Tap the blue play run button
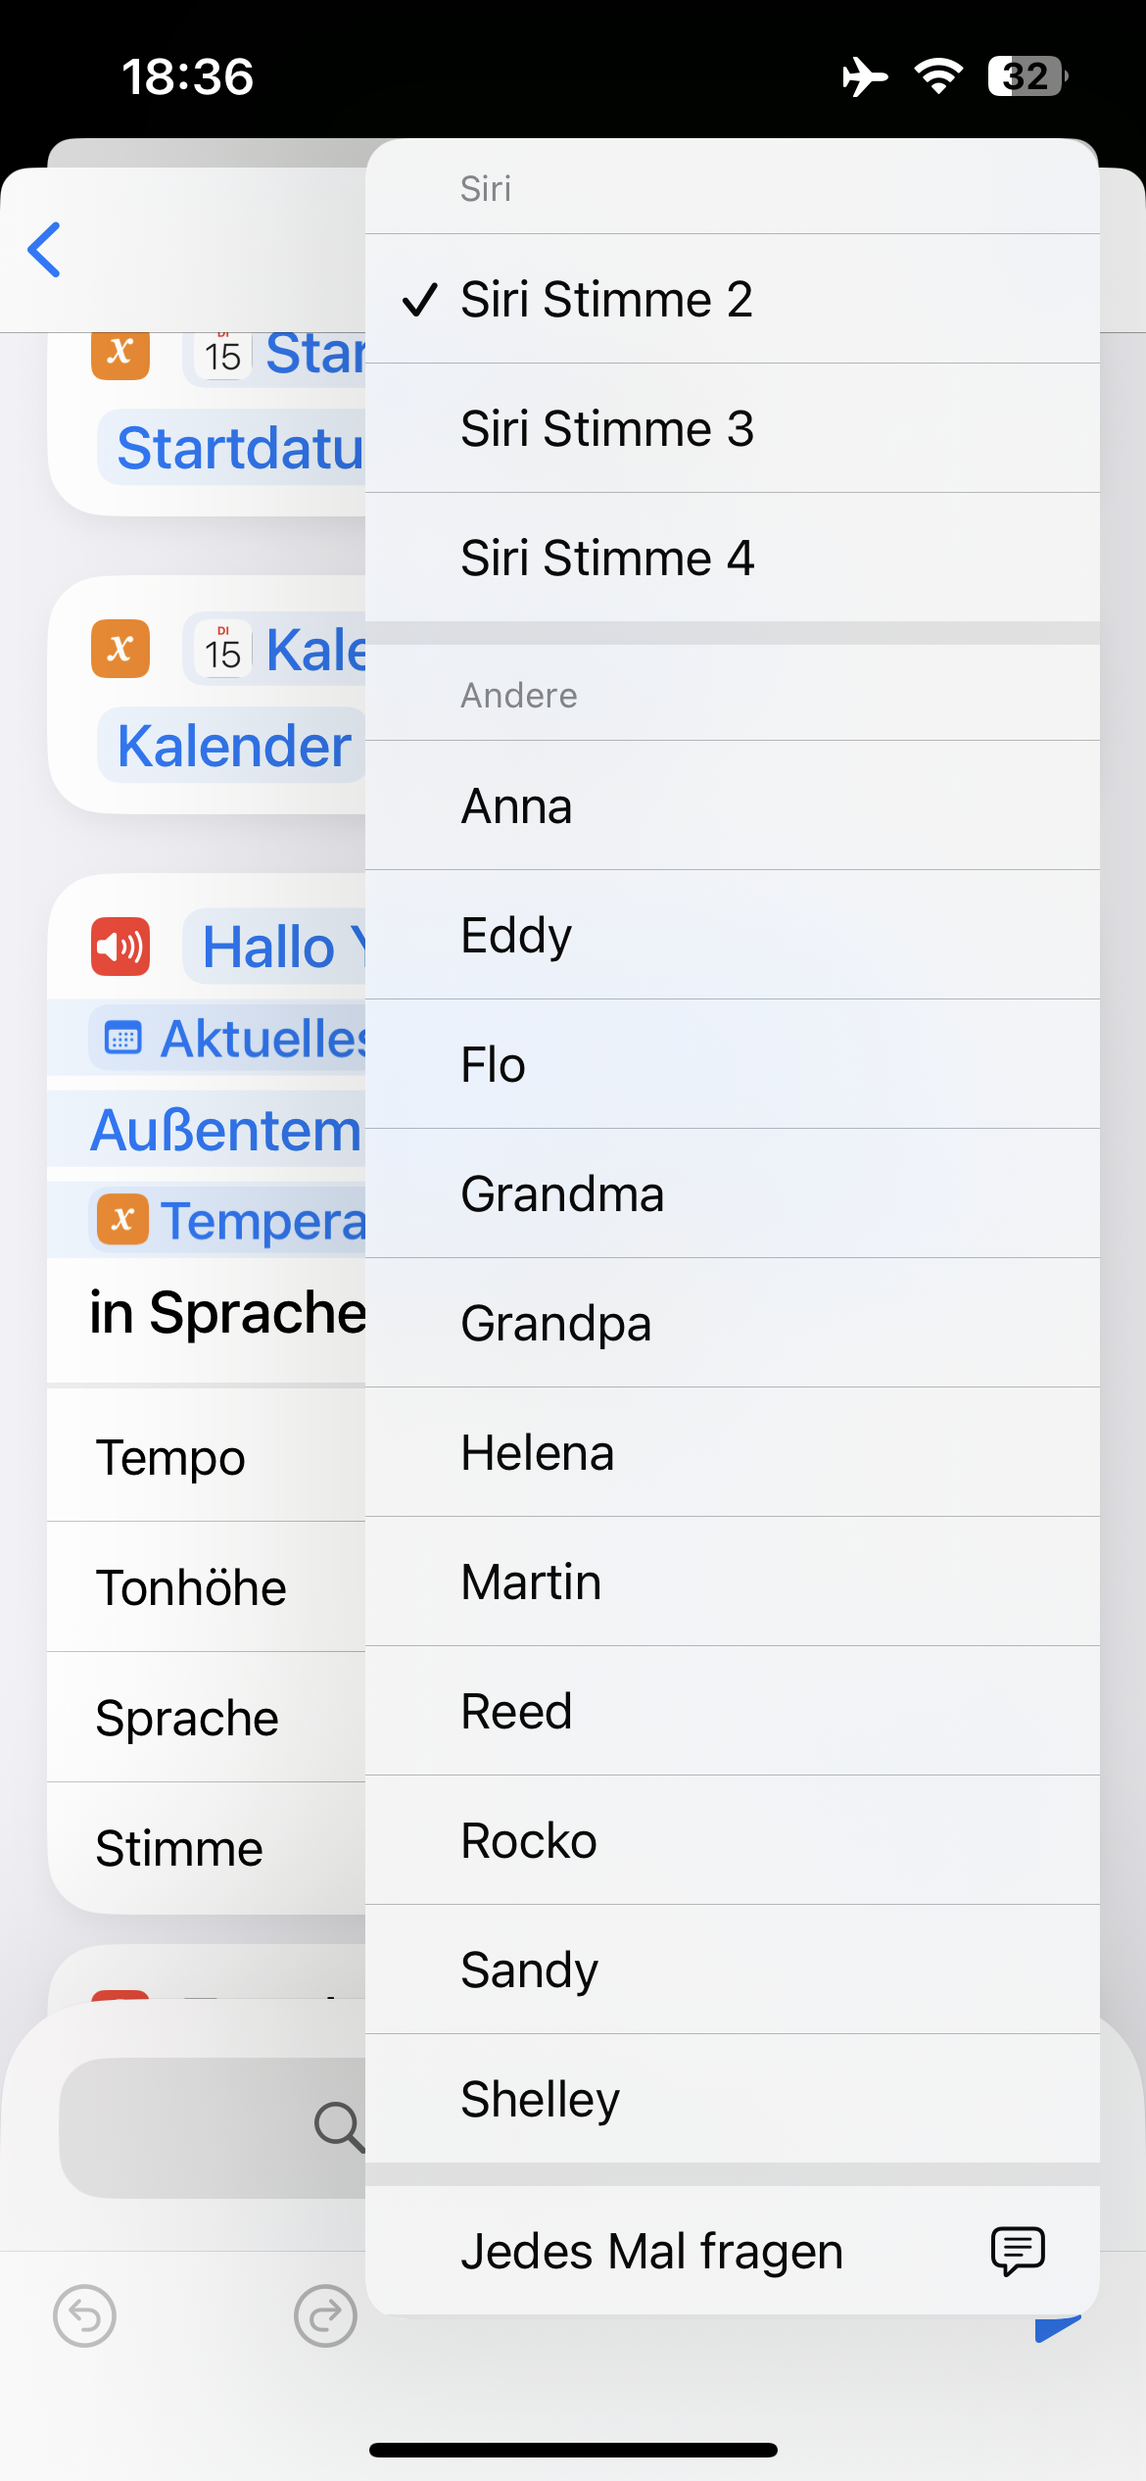The width and height of the screenshot is (1146, 2481). point(1057,2326)
